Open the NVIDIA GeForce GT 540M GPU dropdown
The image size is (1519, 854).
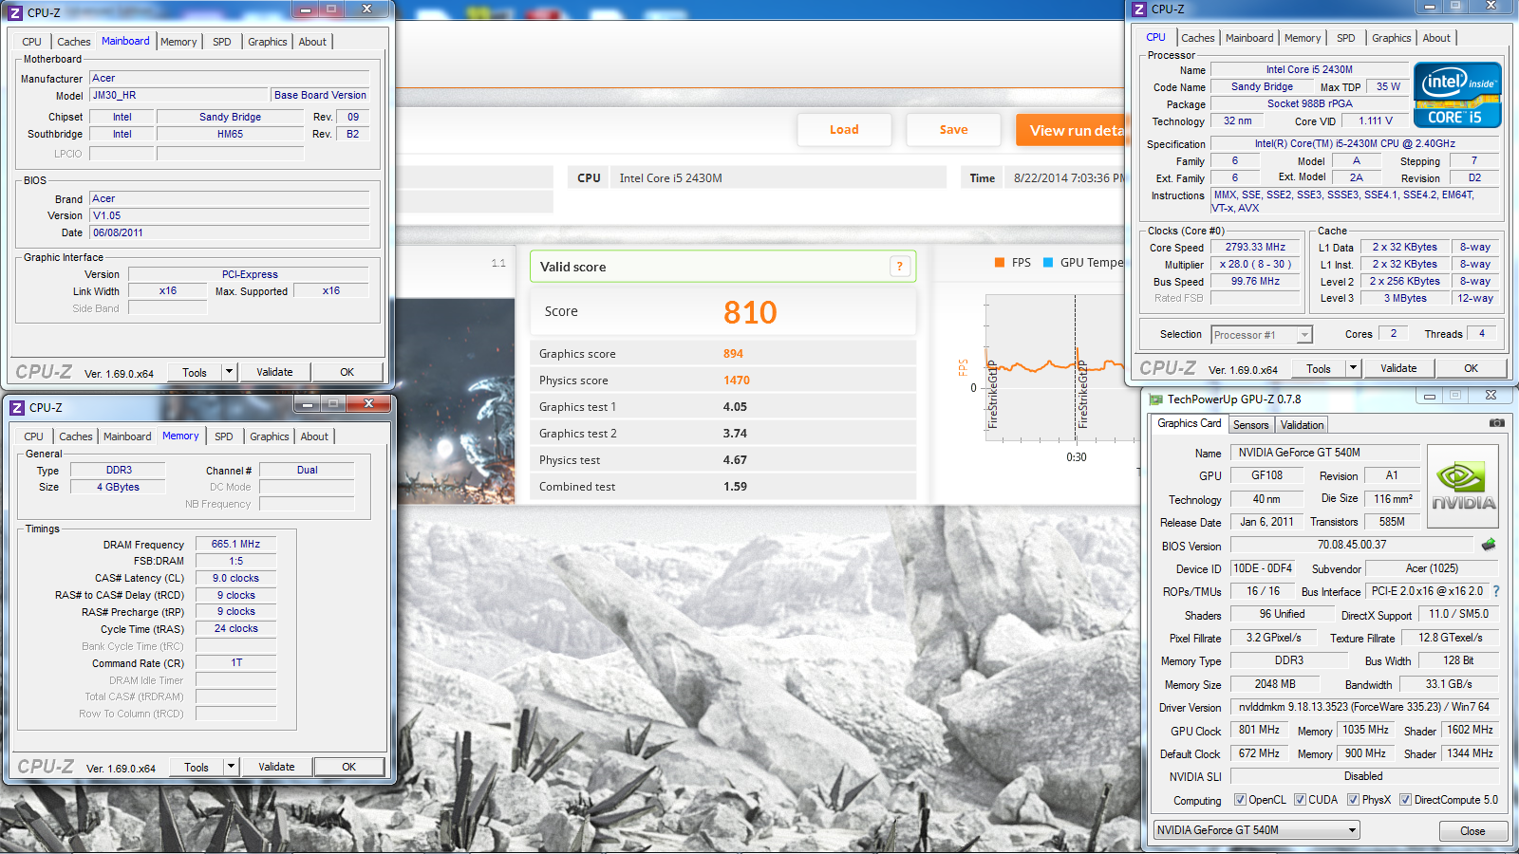point(1256,830)
